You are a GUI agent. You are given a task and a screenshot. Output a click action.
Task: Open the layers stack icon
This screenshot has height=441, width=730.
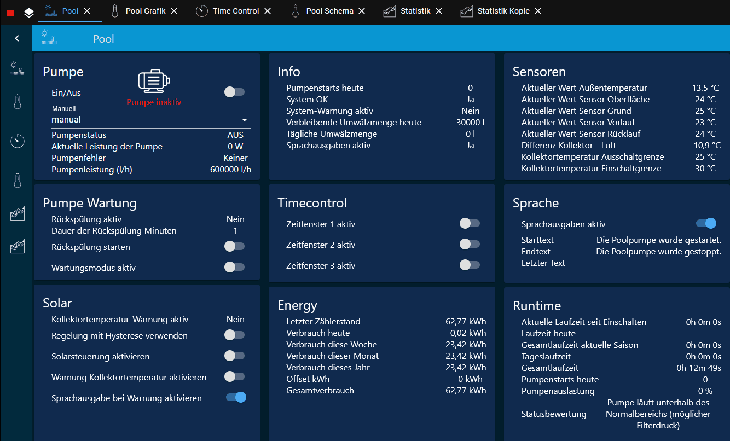29,12
